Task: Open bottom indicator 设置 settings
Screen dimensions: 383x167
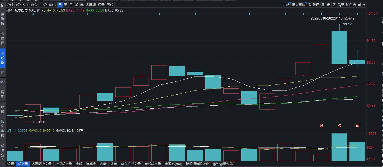Action: pos(11,164)
